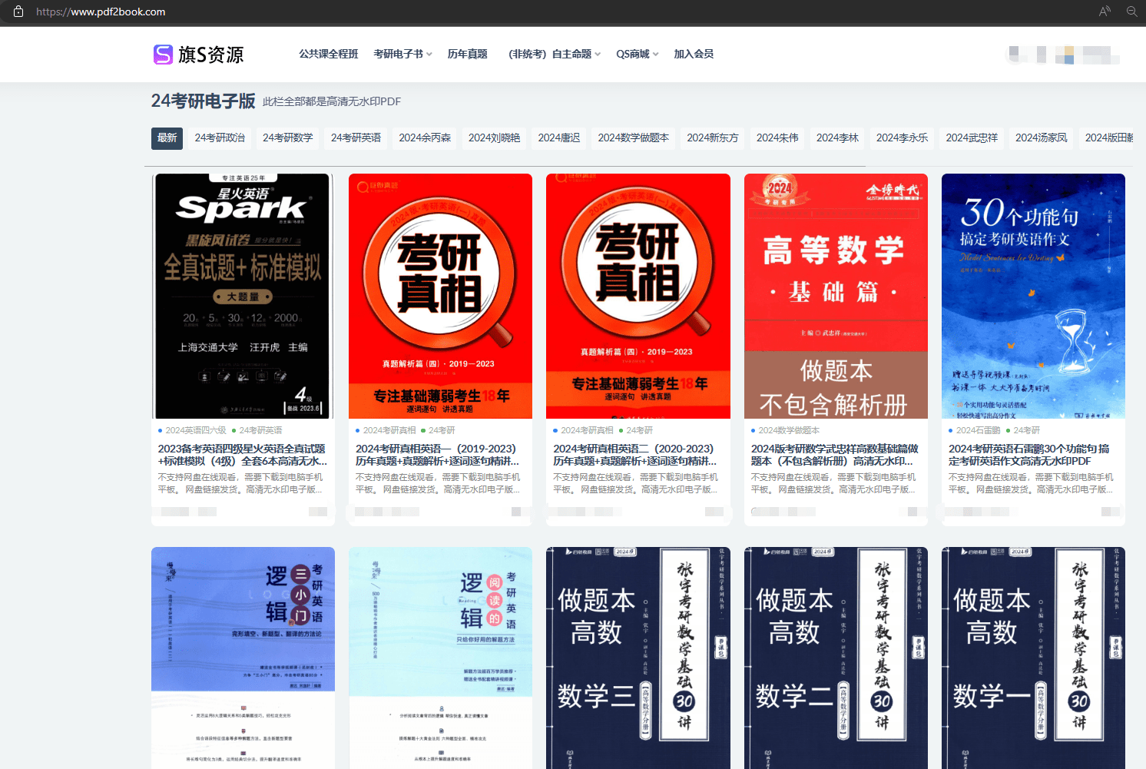Select the 2024李永乐 tab
This screenshot has width=1146, height=769.
pos(903,138)
